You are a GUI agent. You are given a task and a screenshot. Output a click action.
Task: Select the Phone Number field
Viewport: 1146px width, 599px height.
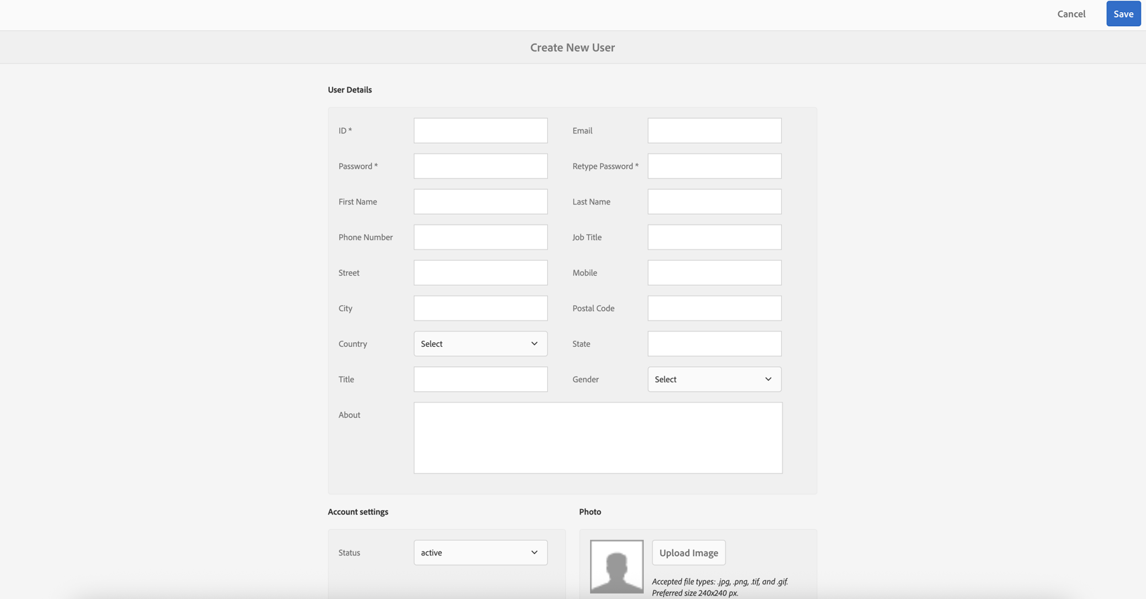coord(480,237)
